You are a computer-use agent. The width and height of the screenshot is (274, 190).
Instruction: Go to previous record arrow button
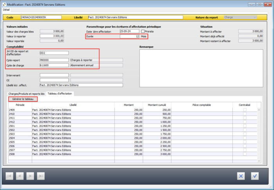(x=20, y=176)
